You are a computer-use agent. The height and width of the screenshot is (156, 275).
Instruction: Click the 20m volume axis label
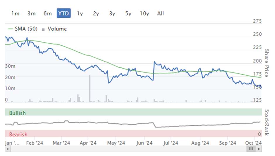[10, 77]
